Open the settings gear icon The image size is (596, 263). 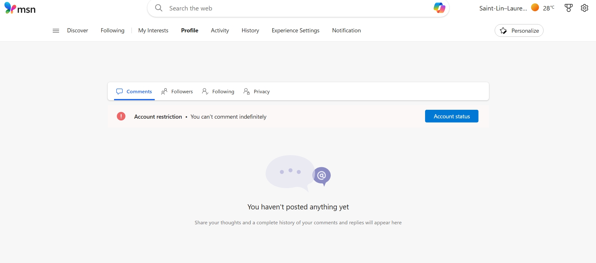[x=585, y=8]
